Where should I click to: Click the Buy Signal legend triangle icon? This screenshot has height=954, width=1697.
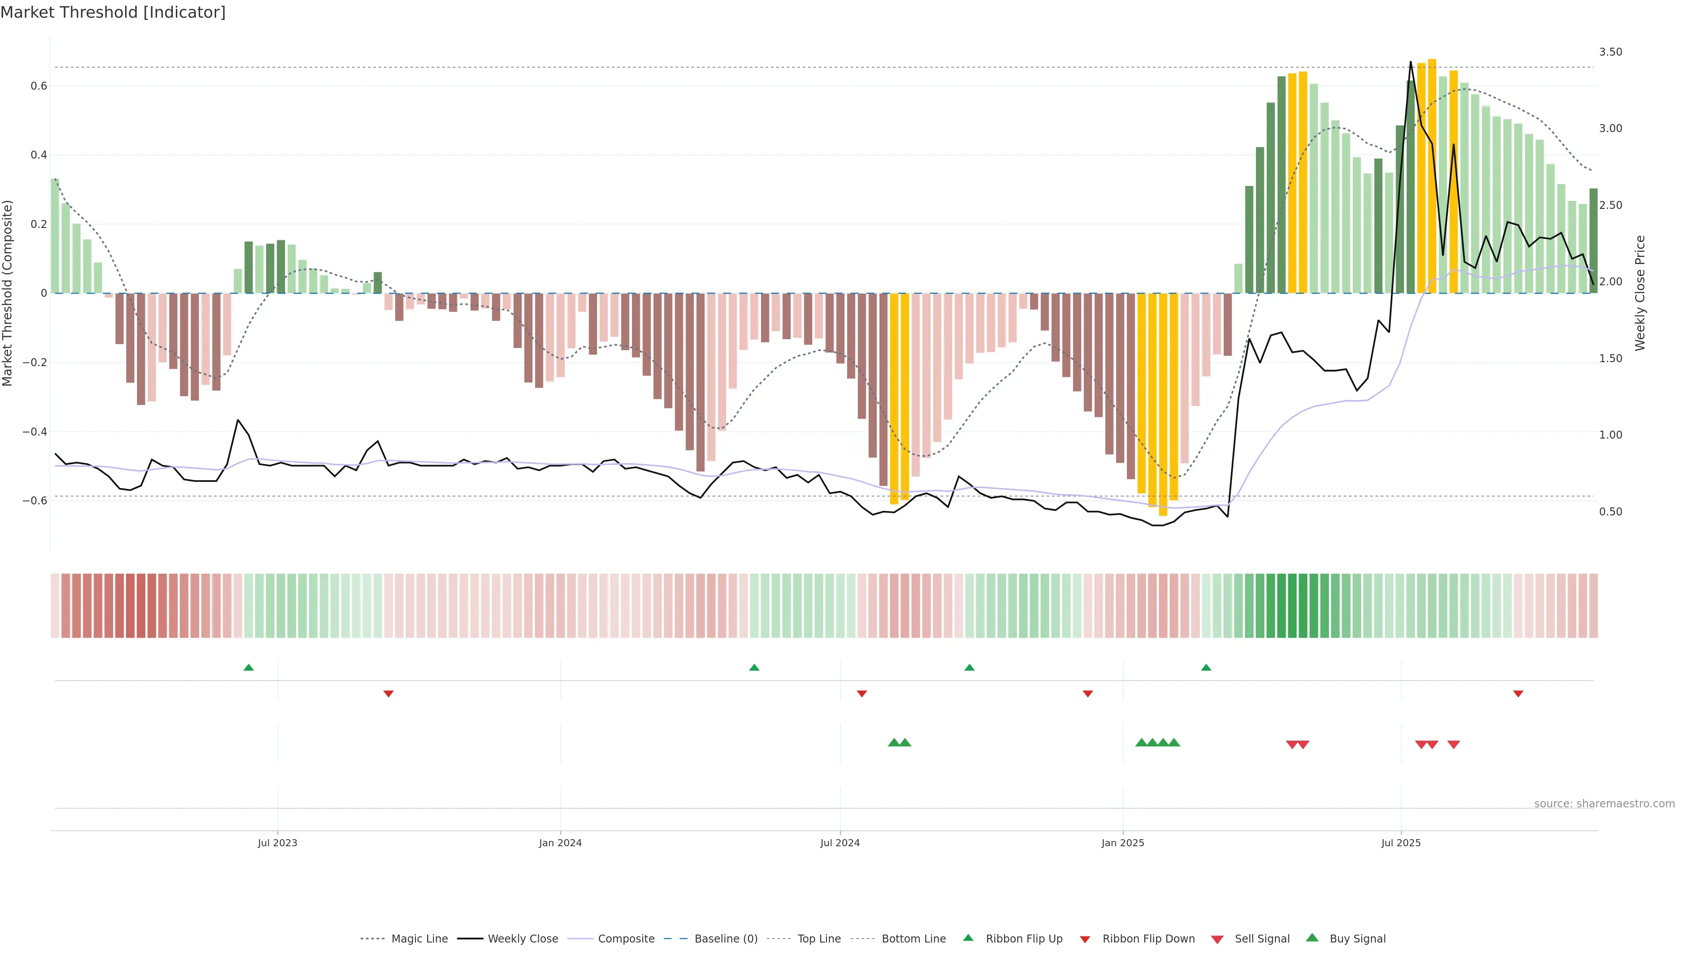[x=1312, y=938]
